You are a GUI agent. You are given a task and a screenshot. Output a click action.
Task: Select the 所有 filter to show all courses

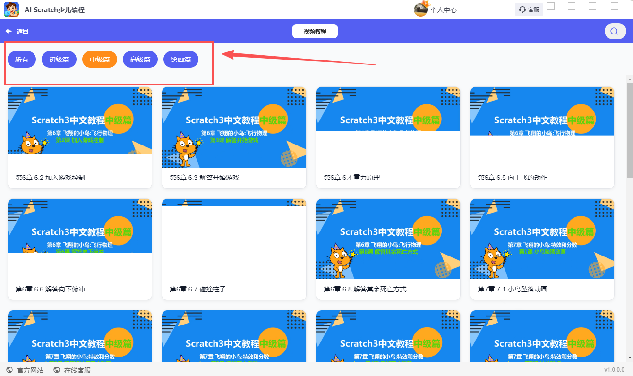(22, 59)
